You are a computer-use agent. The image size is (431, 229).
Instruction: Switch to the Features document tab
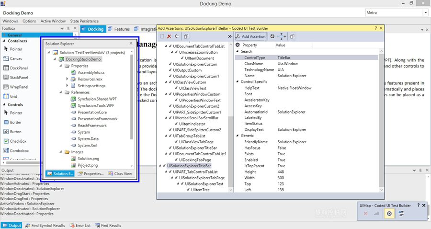119,29
